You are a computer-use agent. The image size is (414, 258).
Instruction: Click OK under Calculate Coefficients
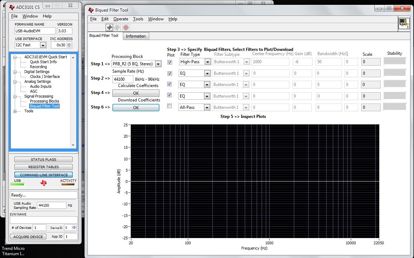(136, 93)
